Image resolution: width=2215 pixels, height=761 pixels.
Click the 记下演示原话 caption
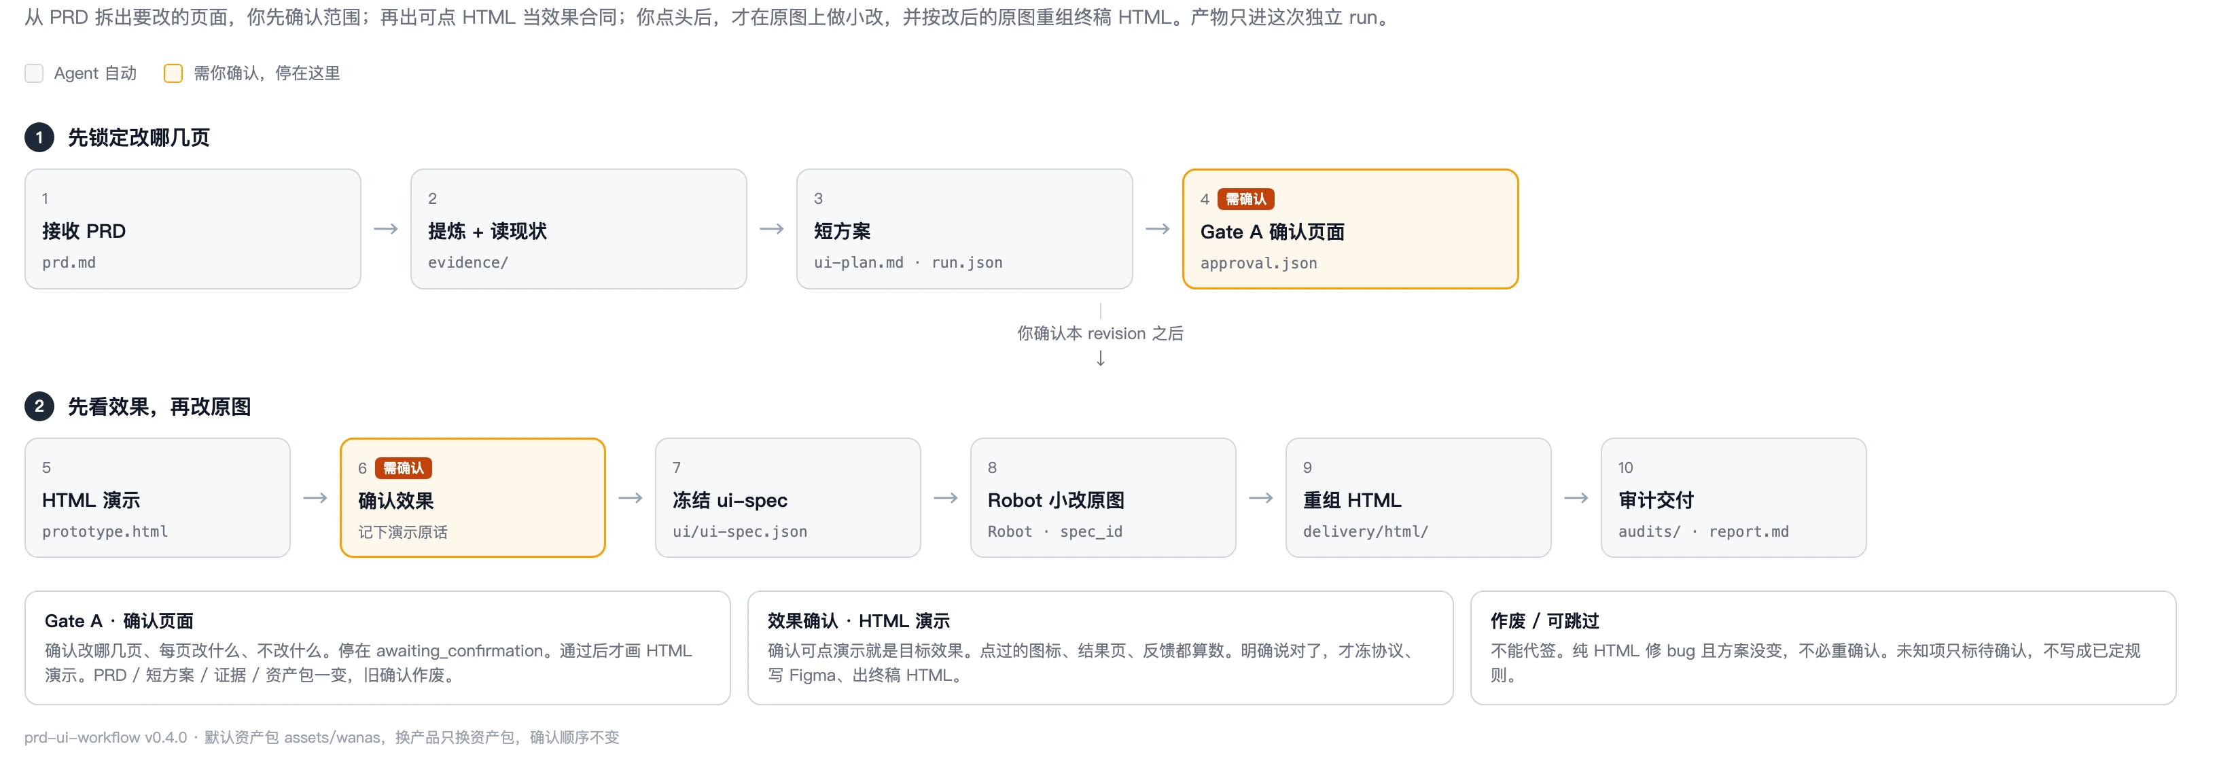point(402,532)
